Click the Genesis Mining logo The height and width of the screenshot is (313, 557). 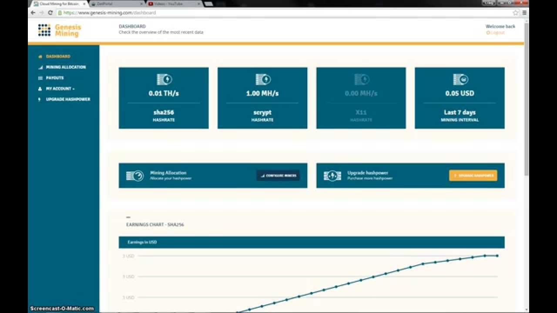60,30
